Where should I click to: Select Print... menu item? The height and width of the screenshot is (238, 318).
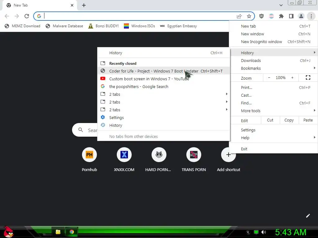coord(273,87)
